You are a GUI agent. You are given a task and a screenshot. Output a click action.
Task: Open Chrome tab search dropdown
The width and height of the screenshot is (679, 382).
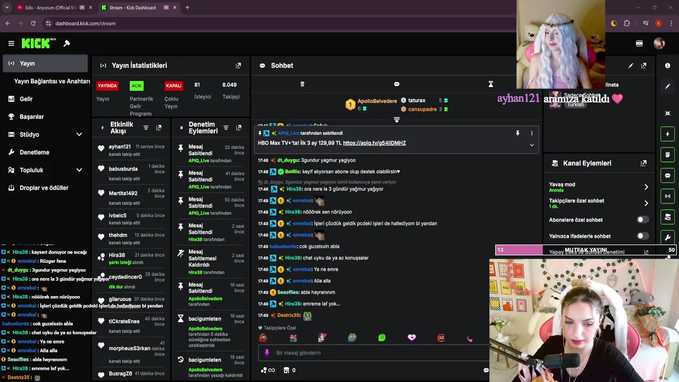click(x=7, y=7)
